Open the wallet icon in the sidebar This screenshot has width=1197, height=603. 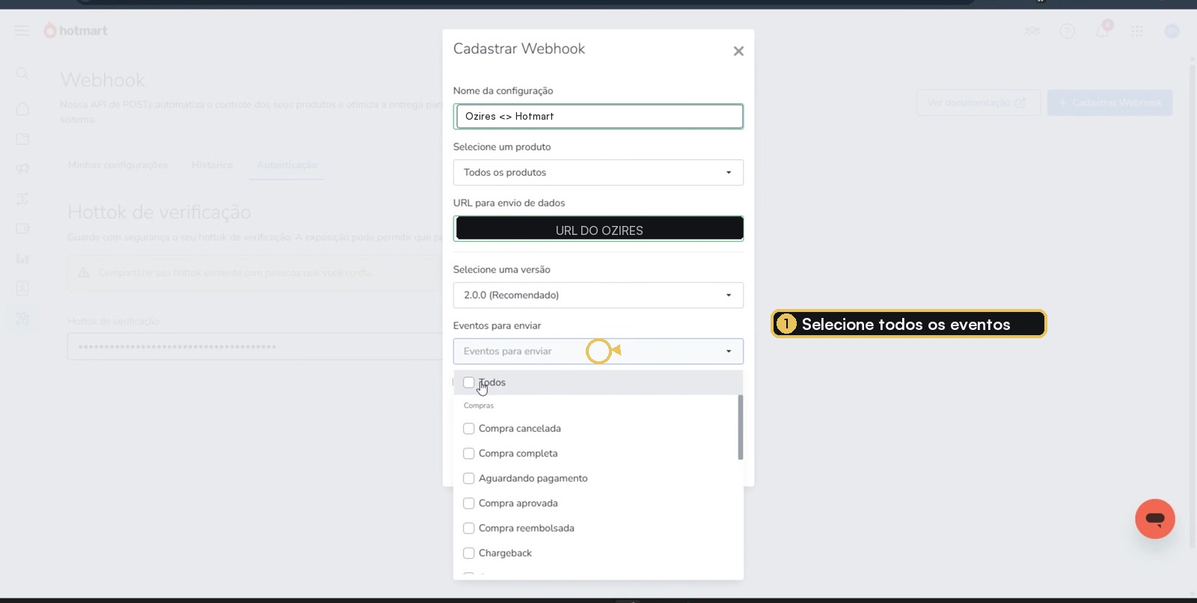click(22, 228)
